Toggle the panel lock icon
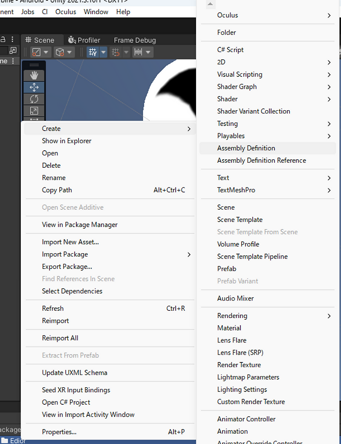 coord(3,39)
